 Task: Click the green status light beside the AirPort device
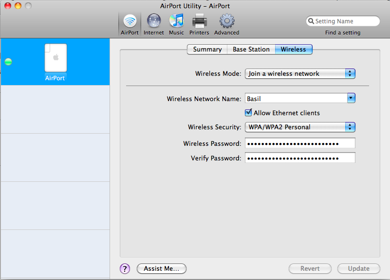coord(8,62)
